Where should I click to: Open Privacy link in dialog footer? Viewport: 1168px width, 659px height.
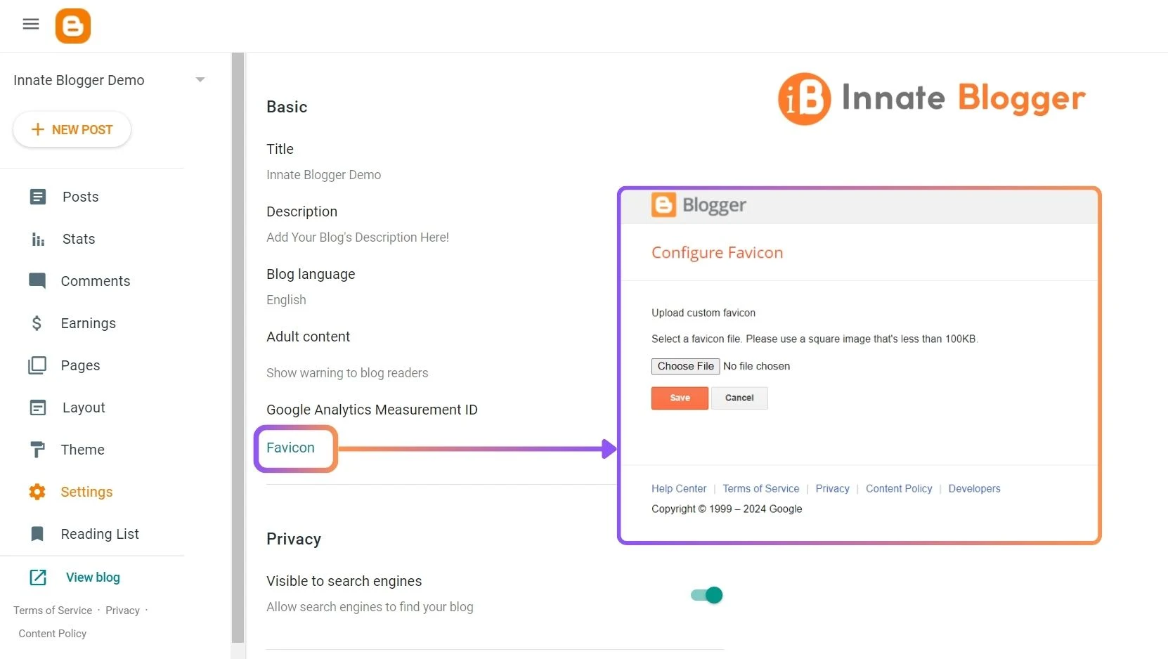(x=832, y=488)
